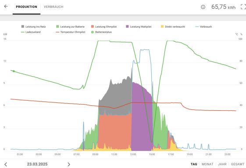Switch view to JAHR
This screenshot has height=168, width=246.
(x=222, y=164)
